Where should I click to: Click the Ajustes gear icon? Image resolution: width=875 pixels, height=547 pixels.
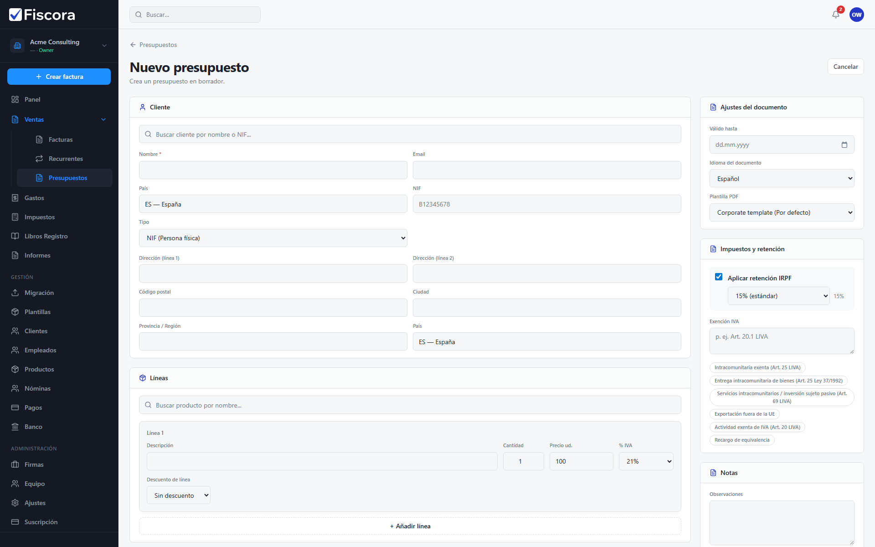[x=15, y=503]
